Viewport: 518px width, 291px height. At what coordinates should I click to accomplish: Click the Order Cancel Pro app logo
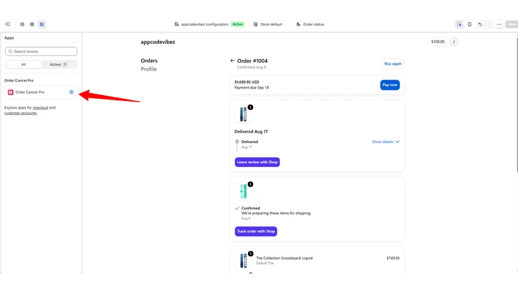10,92
